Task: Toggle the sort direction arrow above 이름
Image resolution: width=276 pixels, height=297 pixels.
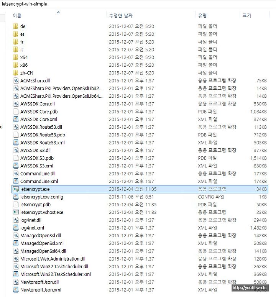Action: (58, 12)
